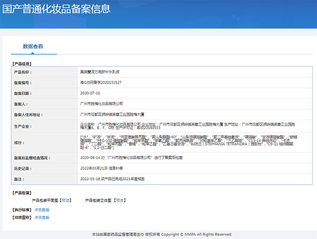Click the 【产品信息】 section heading
The height and width of the screenshot is (239, 317).
tap(22, 63)
